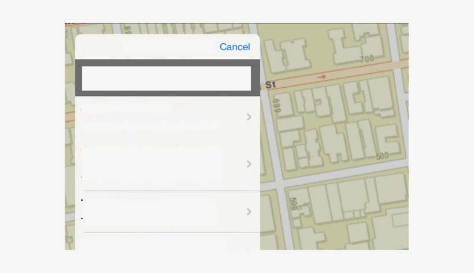Click the red one-way arrow on the street
The width and height of the screenshot is (474, 273).
(322, 76)
